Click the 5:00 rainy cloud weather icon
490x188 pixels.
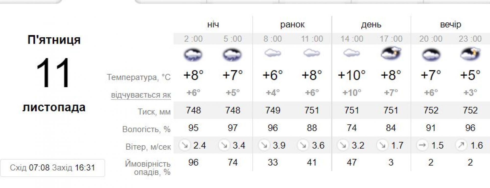coord(232,55)
